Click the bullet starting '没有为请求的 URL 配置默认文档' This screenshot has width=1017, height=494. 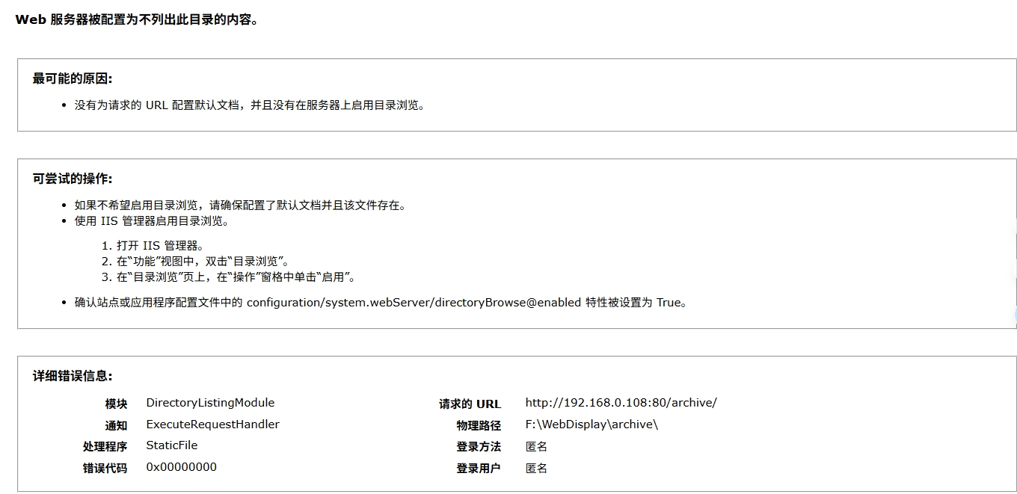click(x=251, y=105)
